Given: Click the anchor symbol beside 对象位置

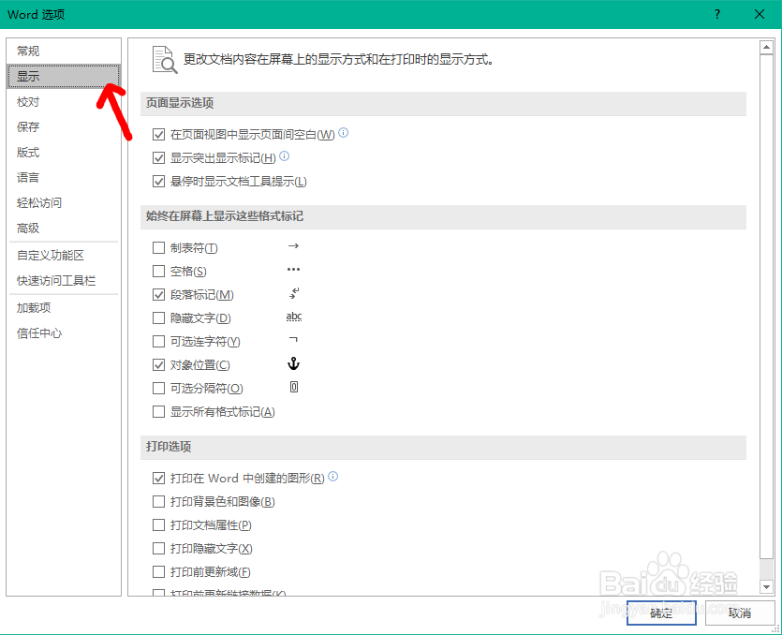Looking at the screenshot, I should [x=293, y=363].
